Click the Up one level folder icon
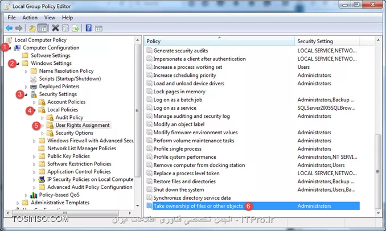The height and width of the screenshot is (231, 386). (x=32, y=28)
